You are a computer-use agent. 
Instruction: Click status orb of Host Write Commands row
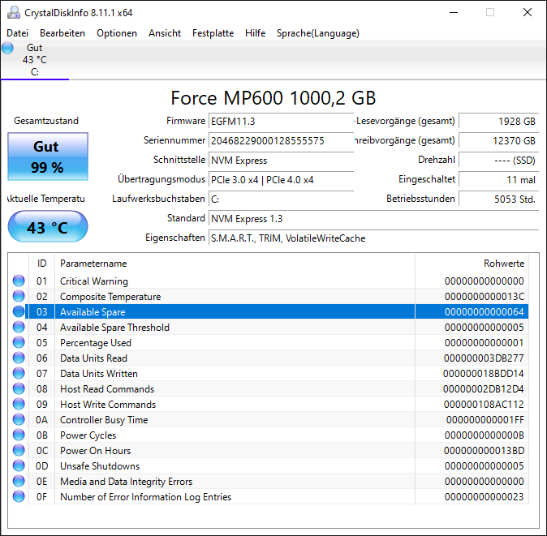pyautogui.click(x=19, y=404)
